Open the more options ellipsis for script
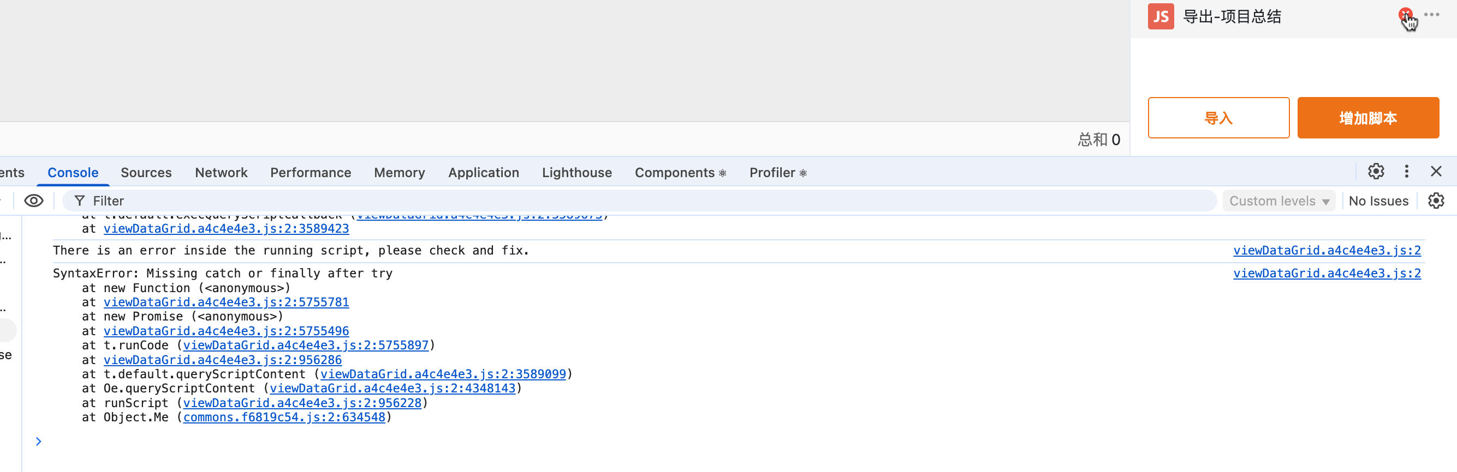1457x472 pixels. click(1431, 15)
